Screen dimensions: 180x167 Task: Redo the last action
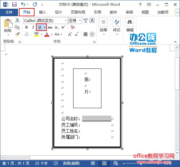pos(35,5)
